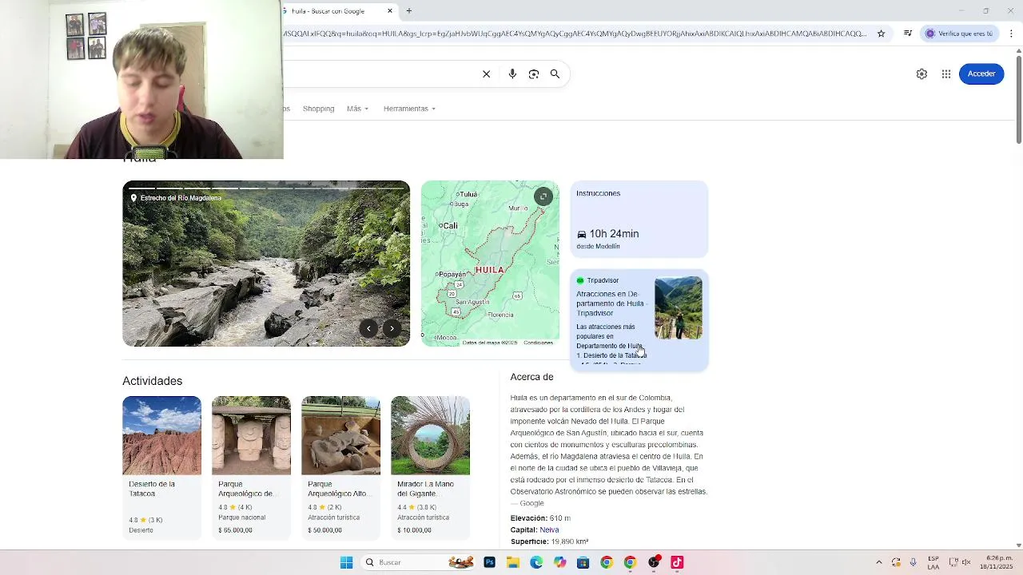Open Copilot from the taskbar

coord(559,562)
